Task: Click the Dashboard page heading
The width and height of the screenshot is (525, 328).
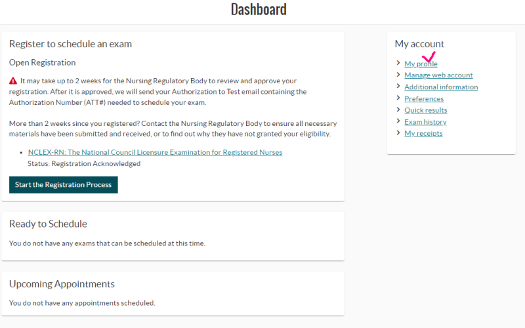Action: (259, 9)
